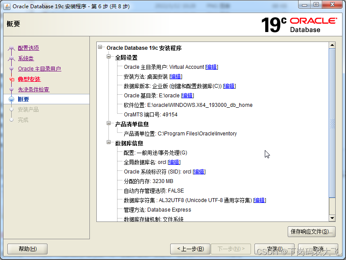Click the 帮助(H) button
This screenshot has width=346, height=260.
(27, 249)
